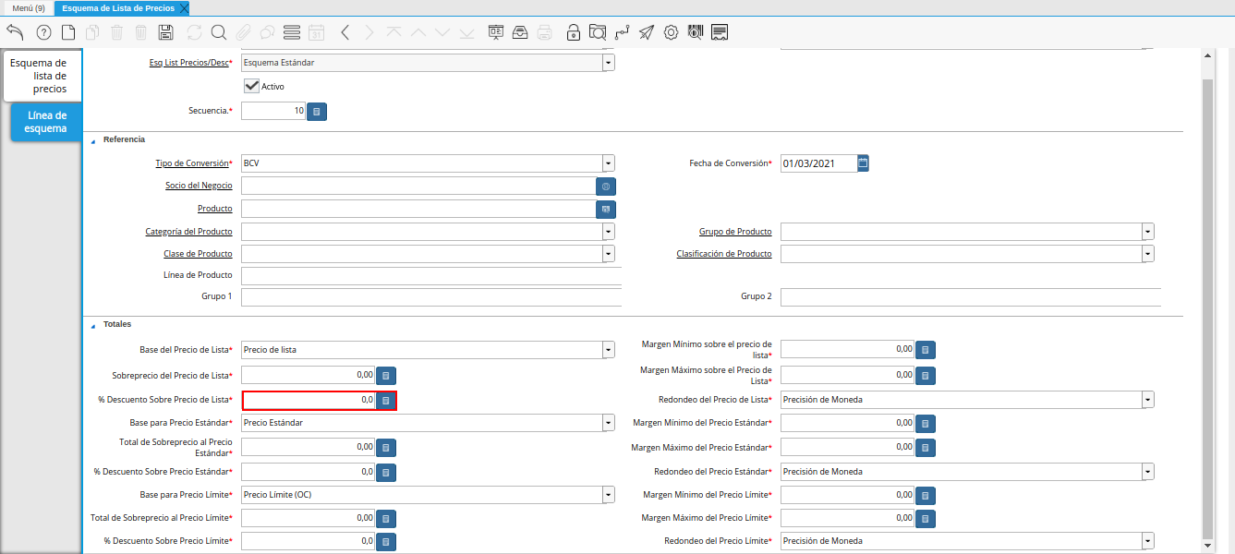Screen dimensions: 1235x554
Task: Open Categoría del Producto dropdown
Action: [x=608, y=232]
